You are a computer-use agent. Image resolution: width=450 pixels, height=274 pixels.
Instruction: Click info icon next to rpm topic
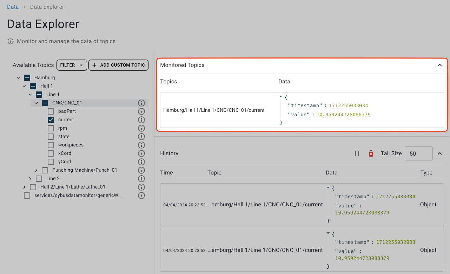pos(141,128)
